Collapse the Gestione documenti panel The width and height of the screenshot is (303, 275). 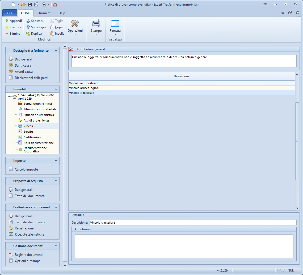pos(56,246)
